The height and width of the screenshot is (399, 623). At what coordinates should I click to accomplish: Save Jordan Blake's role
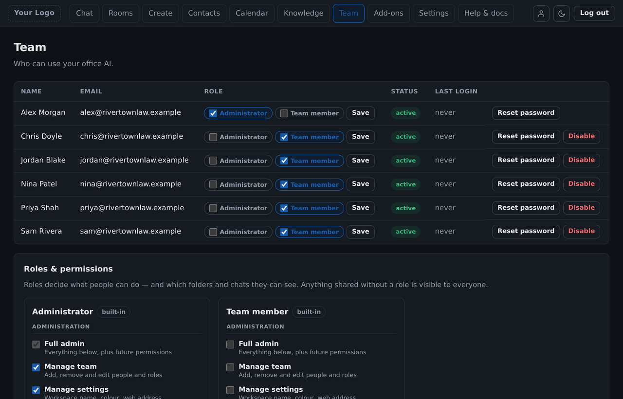click(x=361, y=161)
